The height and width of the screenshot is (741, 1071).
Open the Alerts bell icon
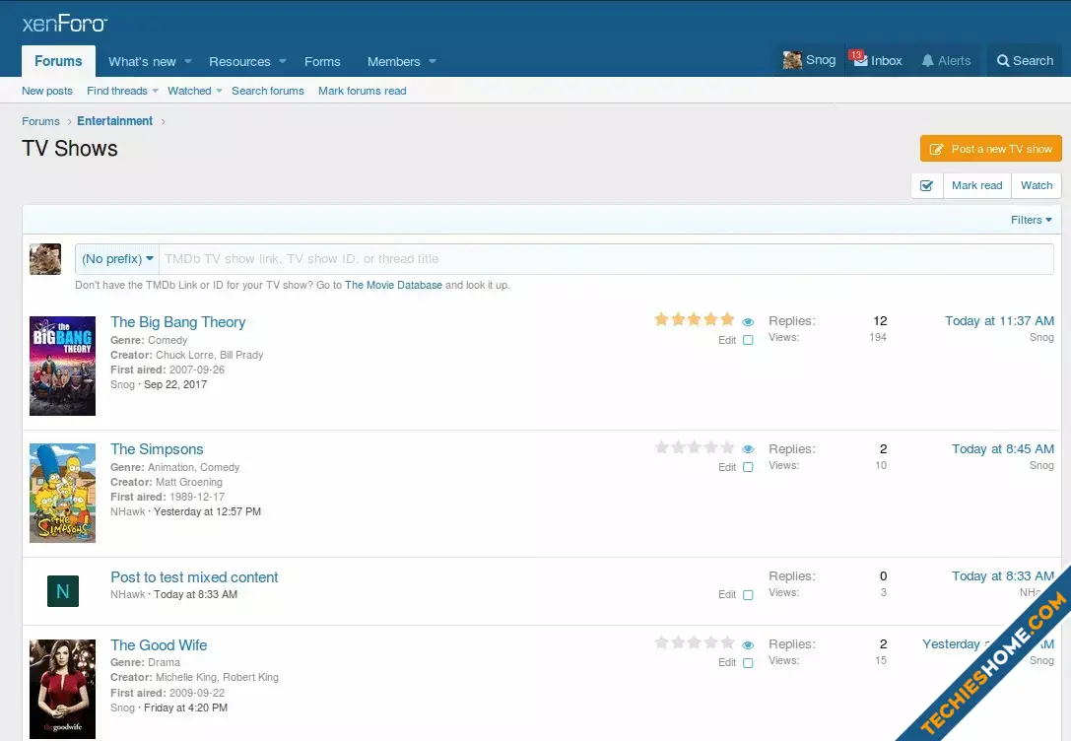tap(927, 61)
